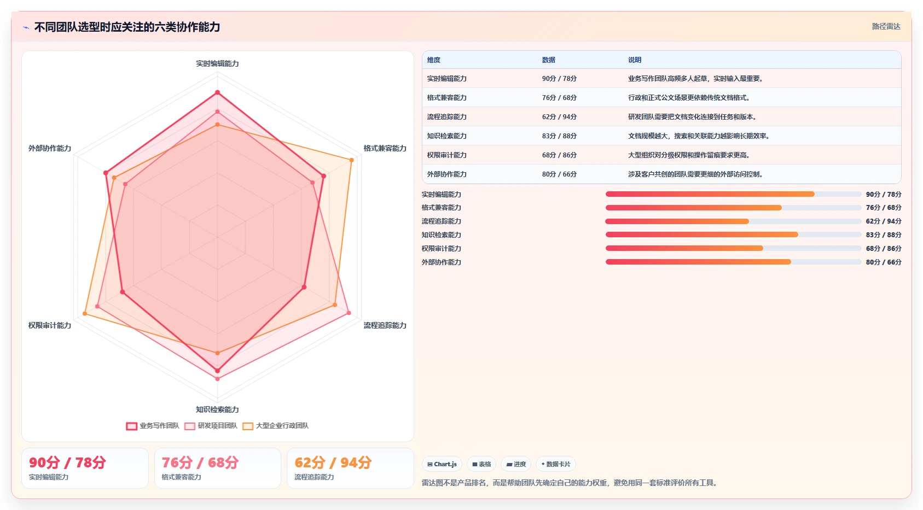Screen dimensions: 923x510
Task: Click the description 研发团队需要把文档变化连接到任务和版本。
Action: click(x=692, y=117)
